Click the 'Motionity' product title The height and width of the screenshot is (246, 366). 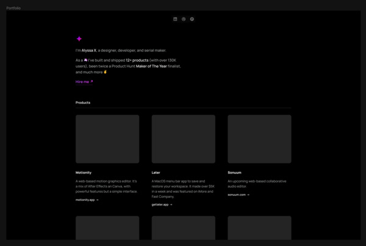(84, 173)
